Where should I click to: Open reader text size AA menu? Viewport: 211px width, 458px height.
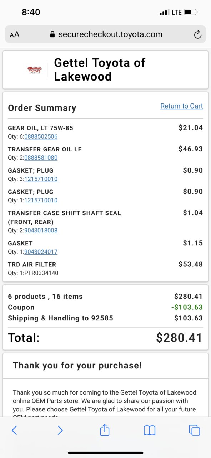[x=15, y=35]
